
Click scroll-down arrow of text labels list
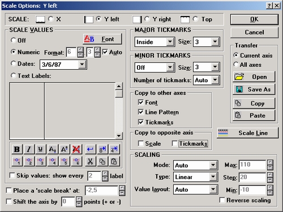click(x=119, y=135)
